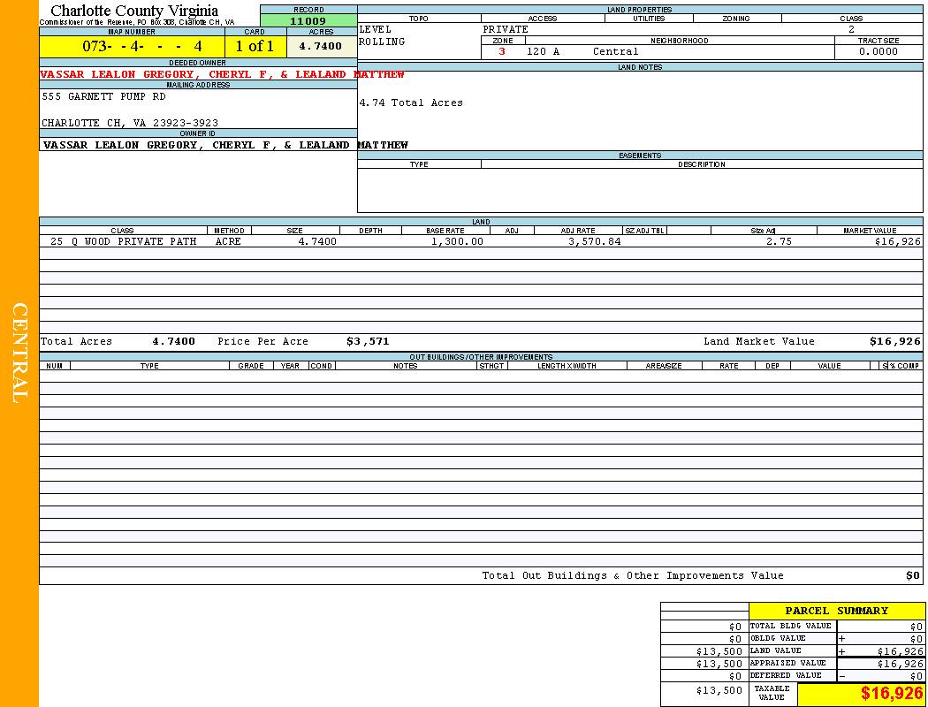Viewport: 928px width, 707px height.
Task: Click the "4.74 Total Acres" land note
Action: (x=411, y=103)
